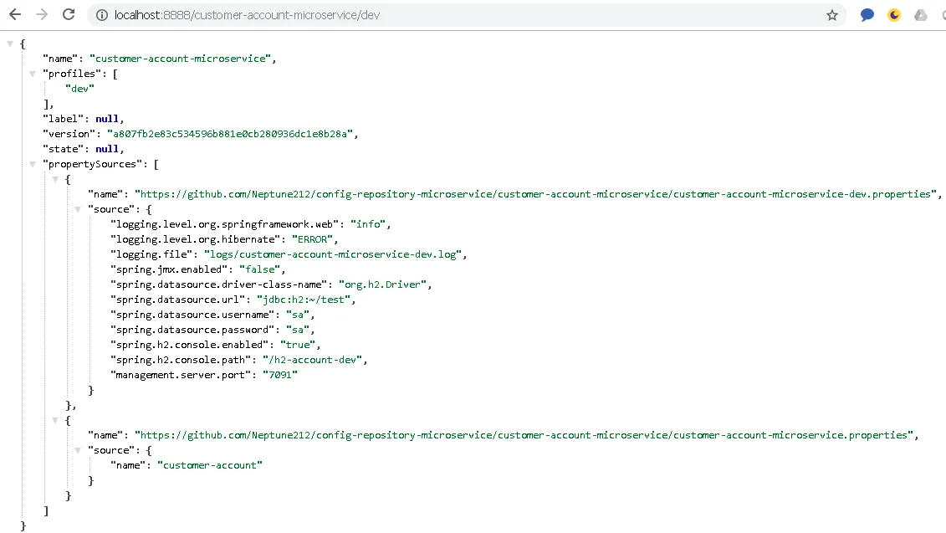Viewport: 946px width, 533px height.
Task: Open the customer-account-microservice-dev.properties GitHub URL
Action: point(536,194)
